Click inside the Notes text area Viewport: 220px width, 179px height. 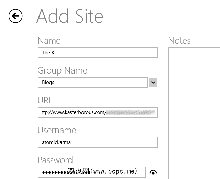[194, 110]
